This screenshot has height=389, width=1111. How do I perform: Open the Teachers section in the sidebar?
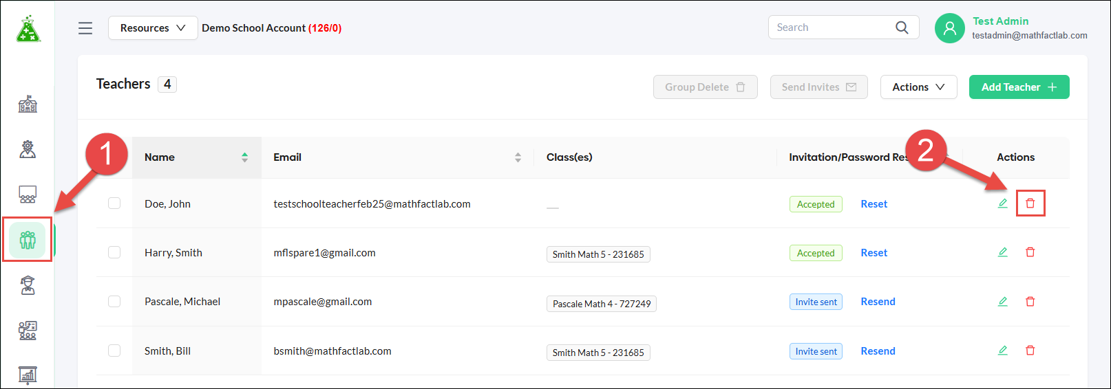28,240
